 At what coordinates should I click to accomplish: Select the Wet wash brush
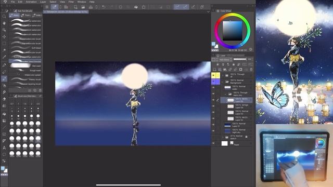click(25, 66)
